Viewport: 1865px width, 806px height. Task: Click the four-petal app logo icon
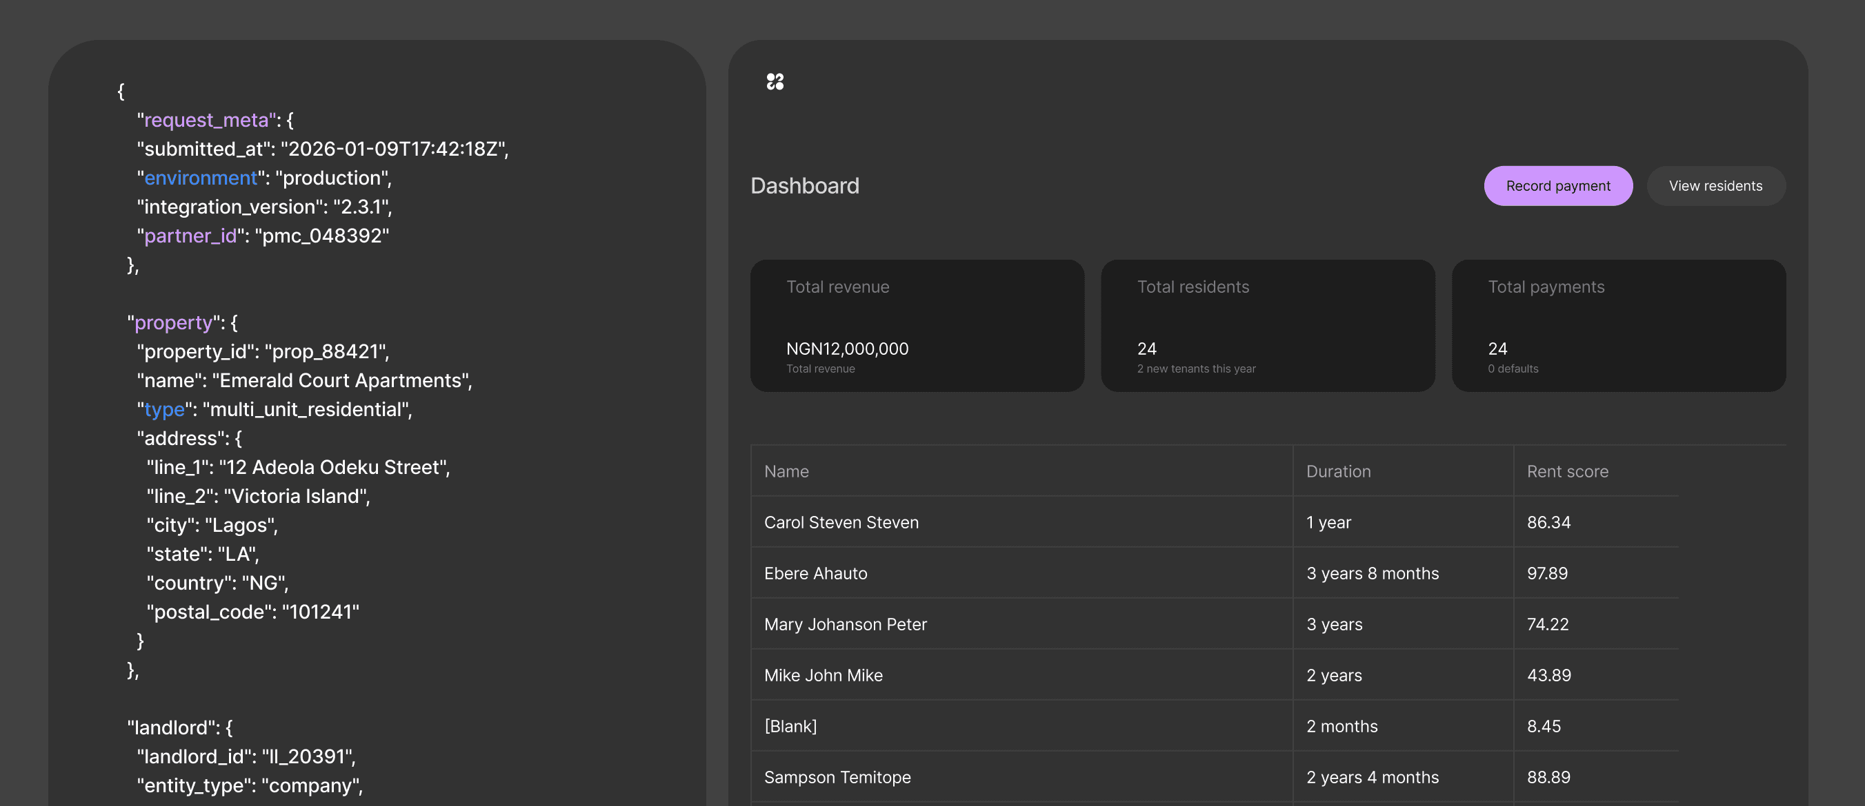775,82
